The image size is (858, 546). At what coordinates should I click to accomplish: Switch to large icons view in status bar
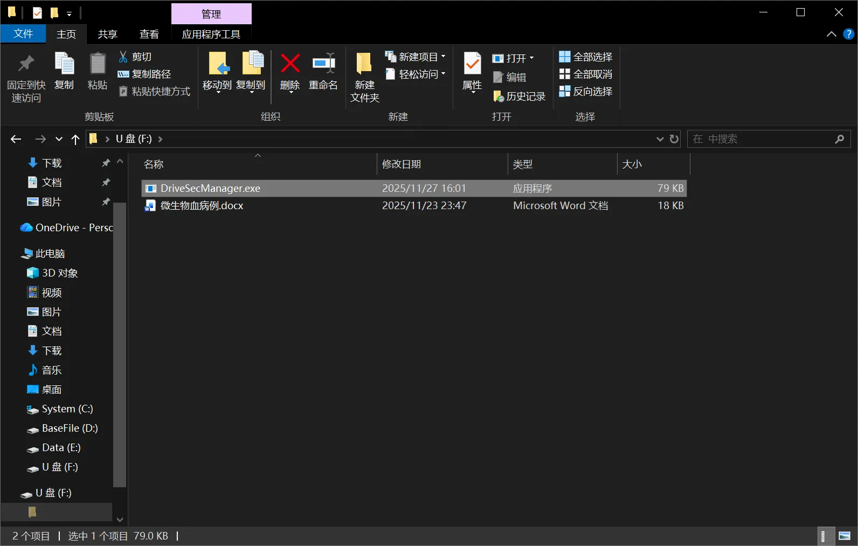pyautogui.click(x=845, y=536)
